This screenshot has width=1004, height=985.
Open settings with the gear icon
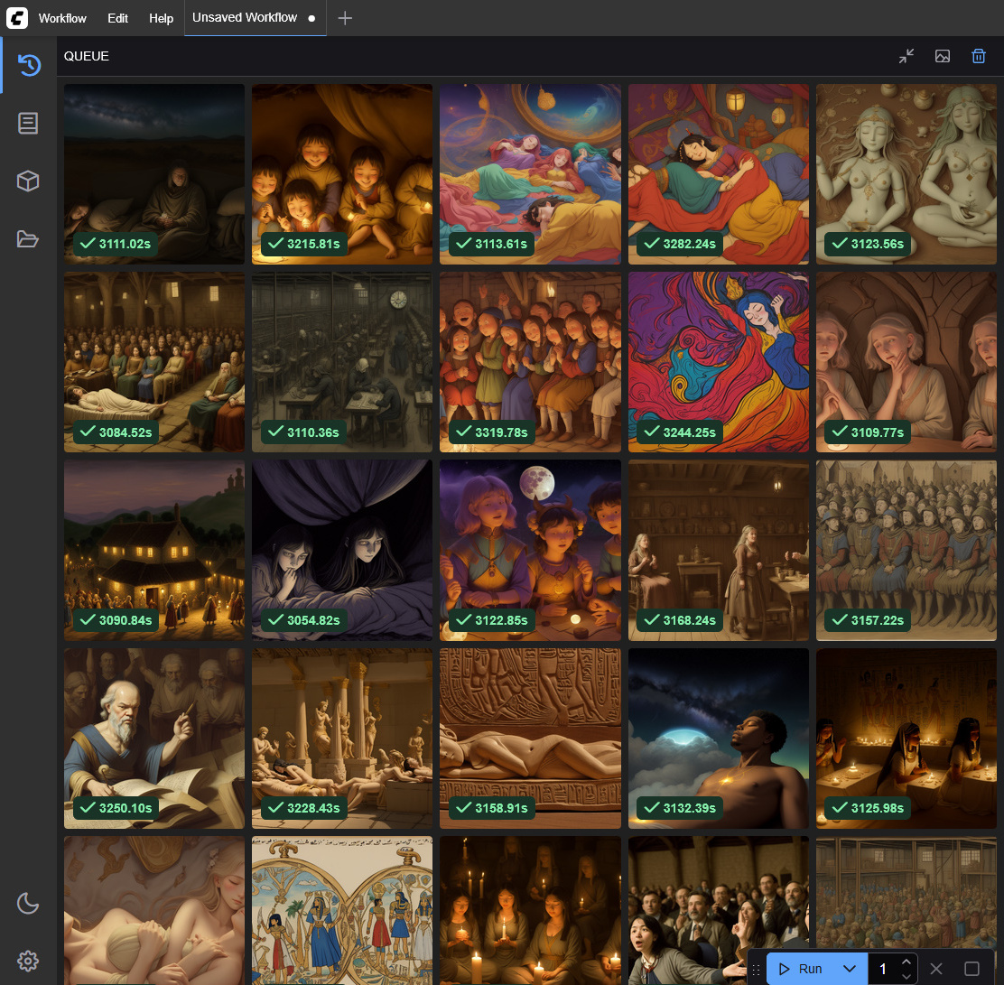pyautogui.click(x=28, y=960)
